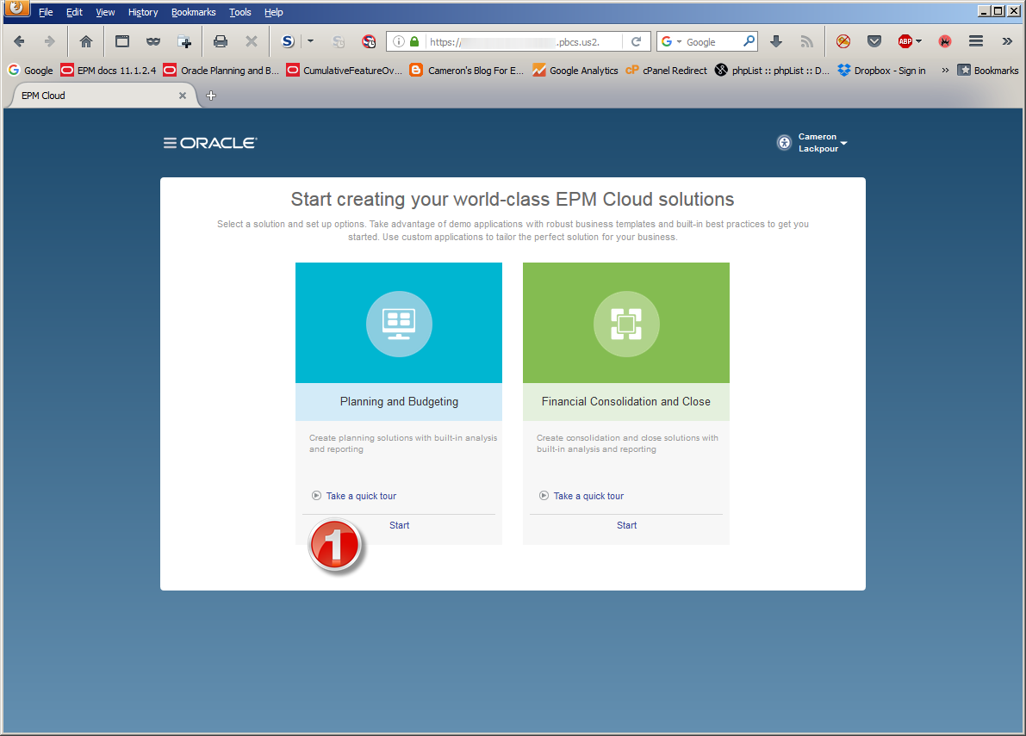Open the cPanel Redirect bookmark
1026x736 pixels.
click(x=666, y=70)
